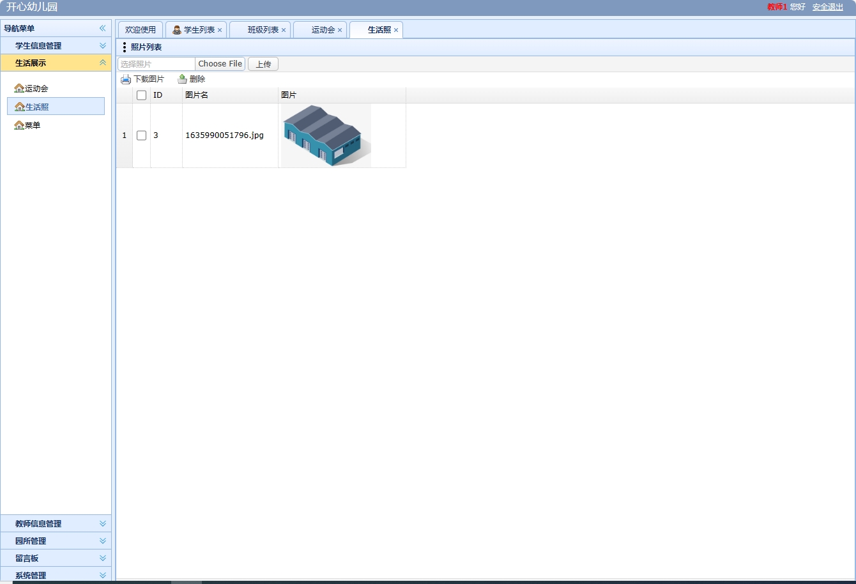Click the 图片名 column header
This screenshot has width=856, height=584.
click(230, 95)
